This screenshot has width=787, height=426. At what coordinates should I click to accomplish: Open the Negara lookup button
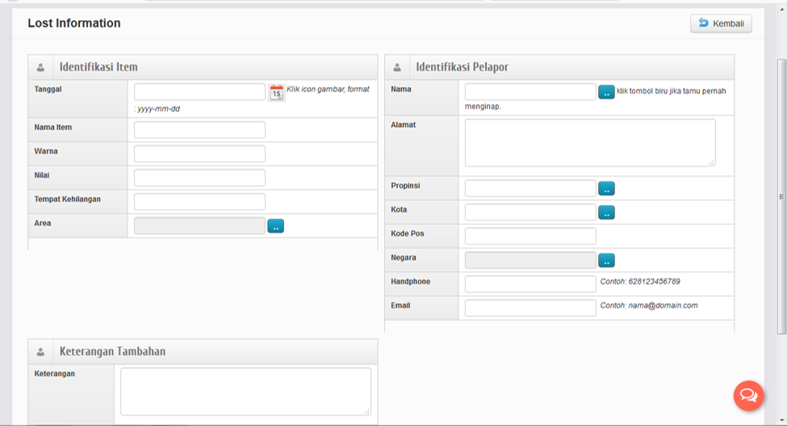tap(606, 260)
